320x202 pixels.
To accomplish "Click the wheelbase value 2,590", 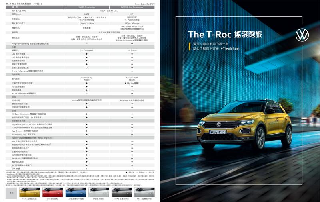I will (x=87, y=14).
